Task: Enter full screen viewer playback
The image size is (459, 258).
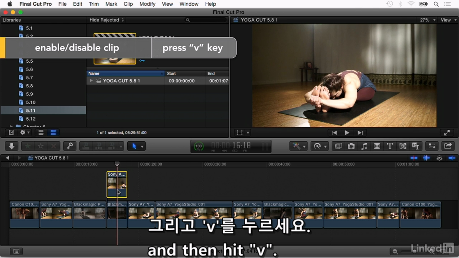Action: click(x=447, y=133)
